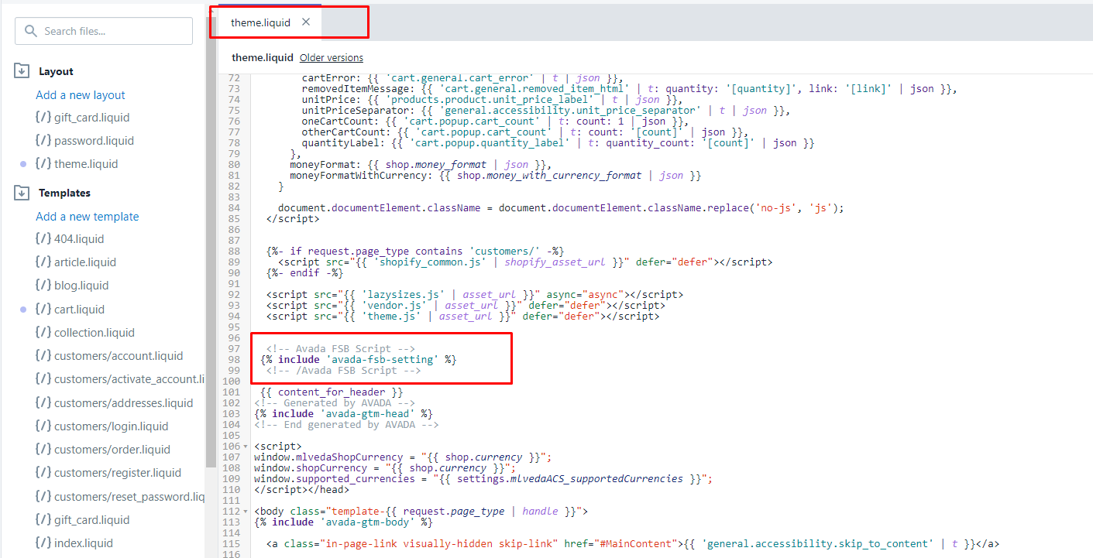Open 404.liquid template
Image resolution: width=1093 pixels, height=558 pixels.
(x=79, y=239)
